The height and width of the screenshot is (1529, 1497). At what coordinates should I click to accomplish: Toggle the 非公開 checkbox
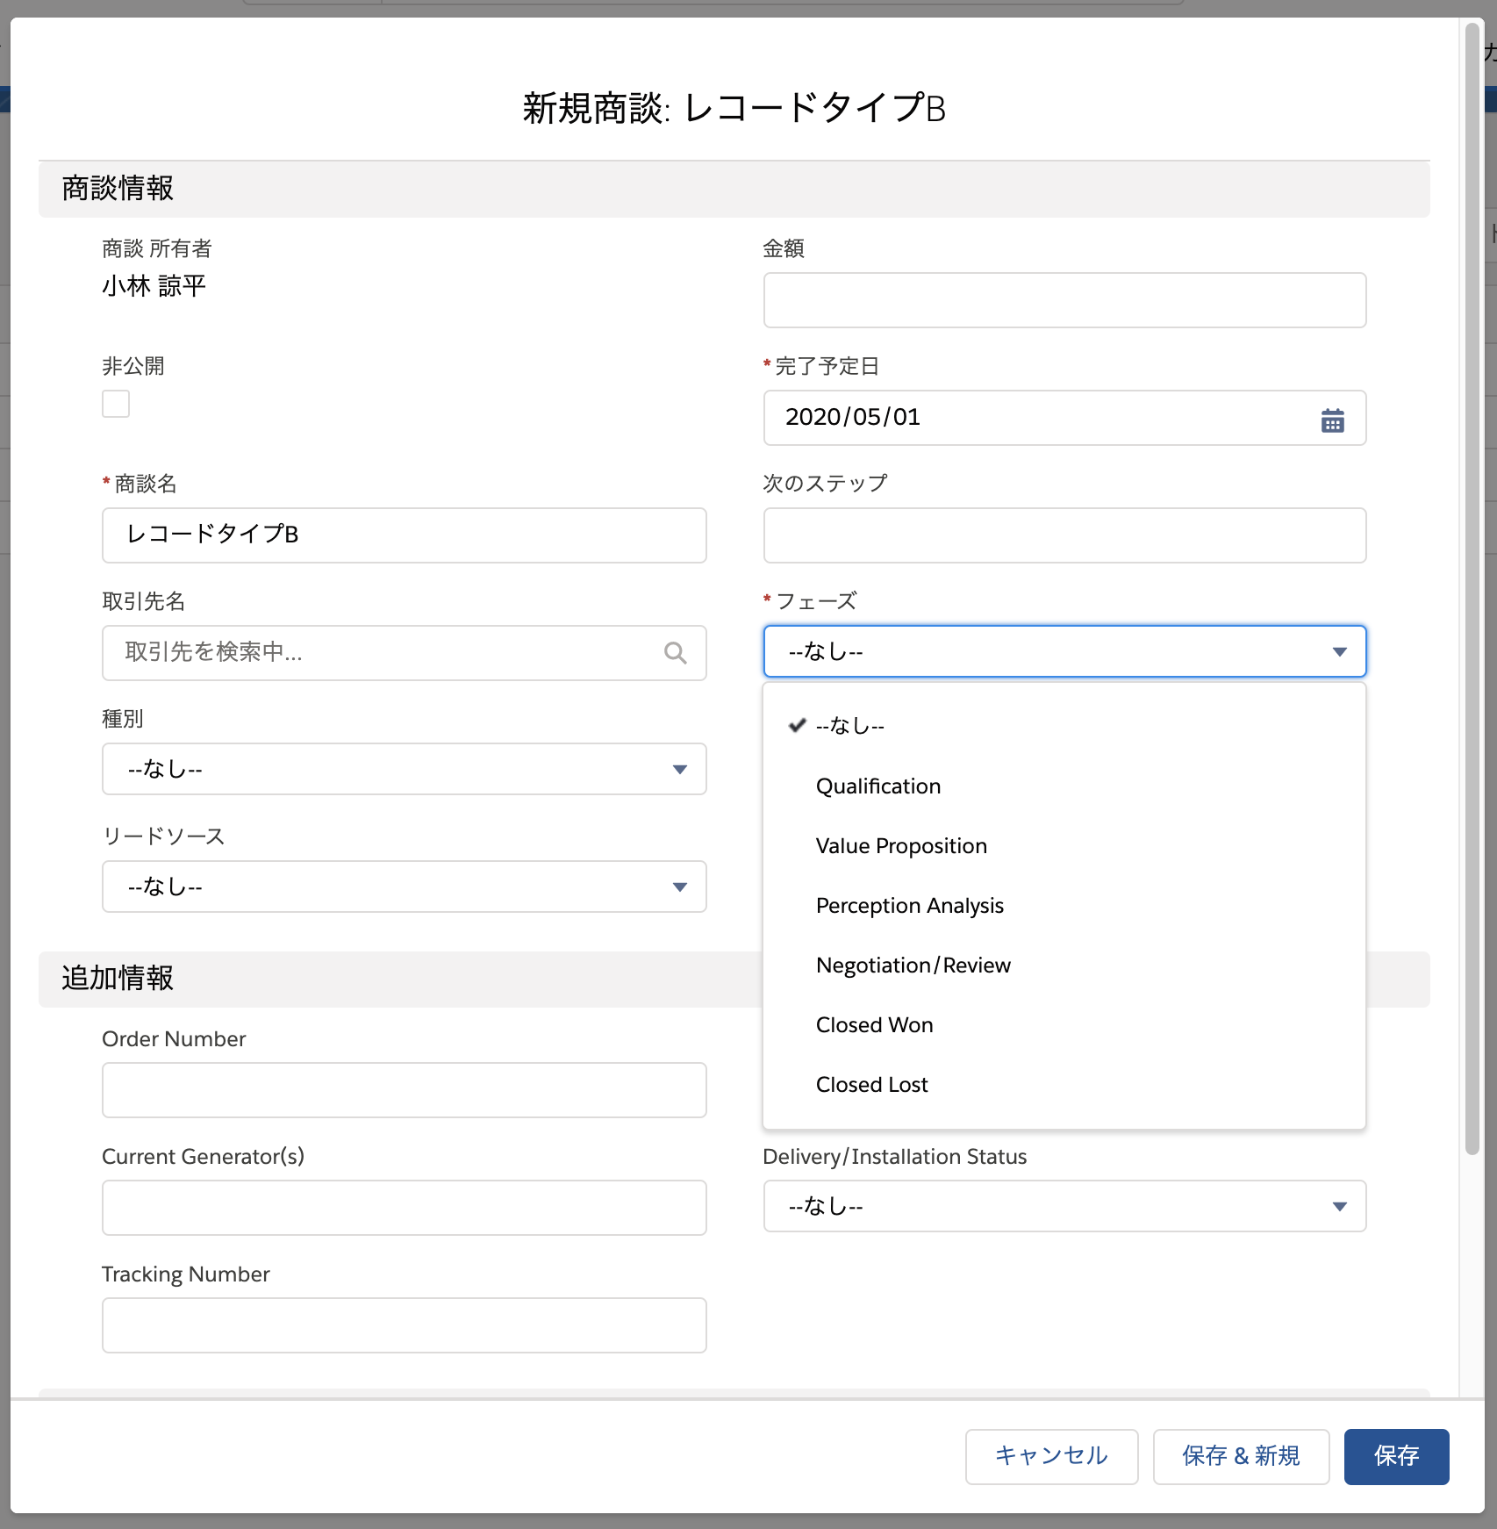(115, 404)
